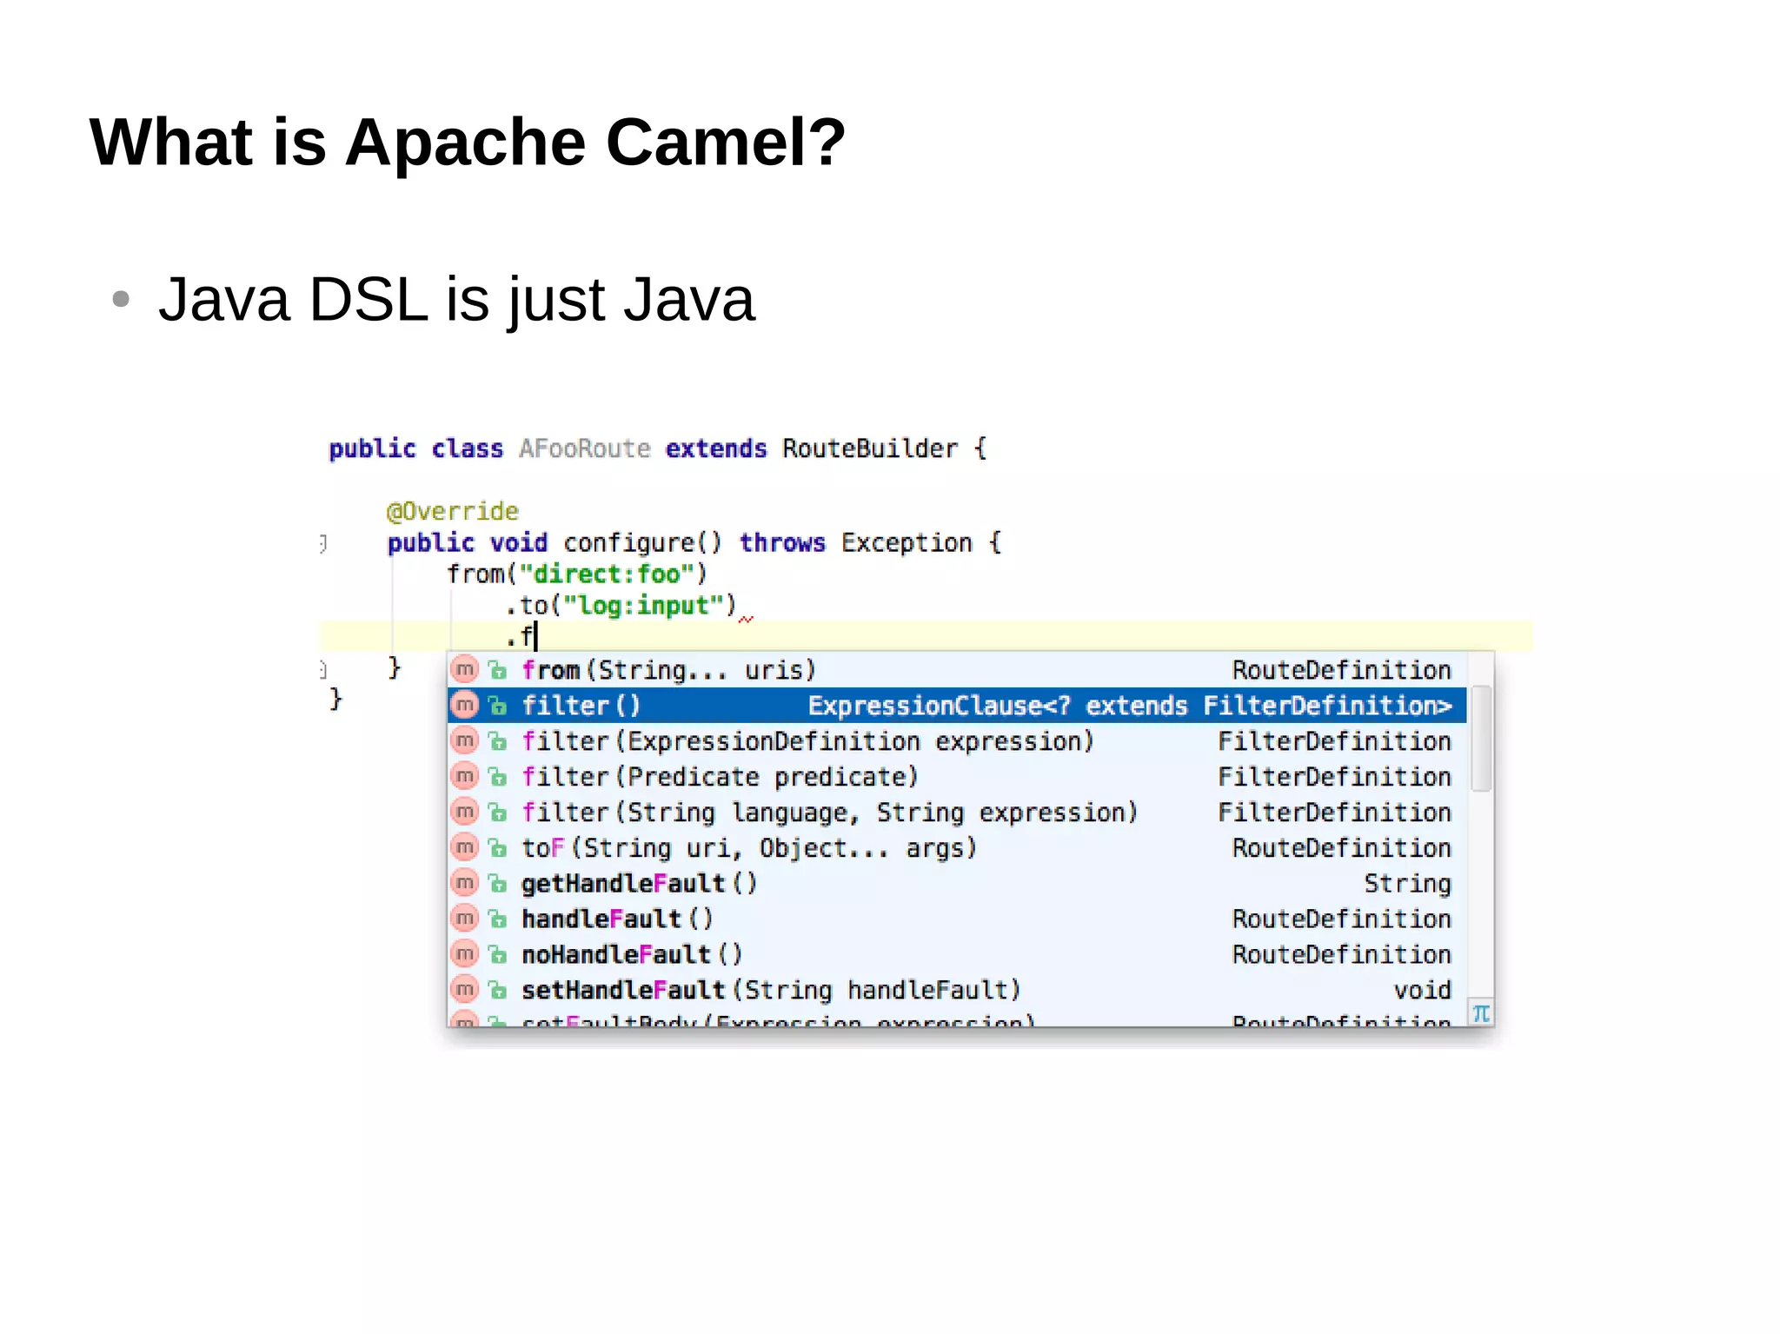Choose filter(String language, String expression) suggestion
Image resolution: width=1780 pixels, height=1334 pixels.
(x=828, y=812)
